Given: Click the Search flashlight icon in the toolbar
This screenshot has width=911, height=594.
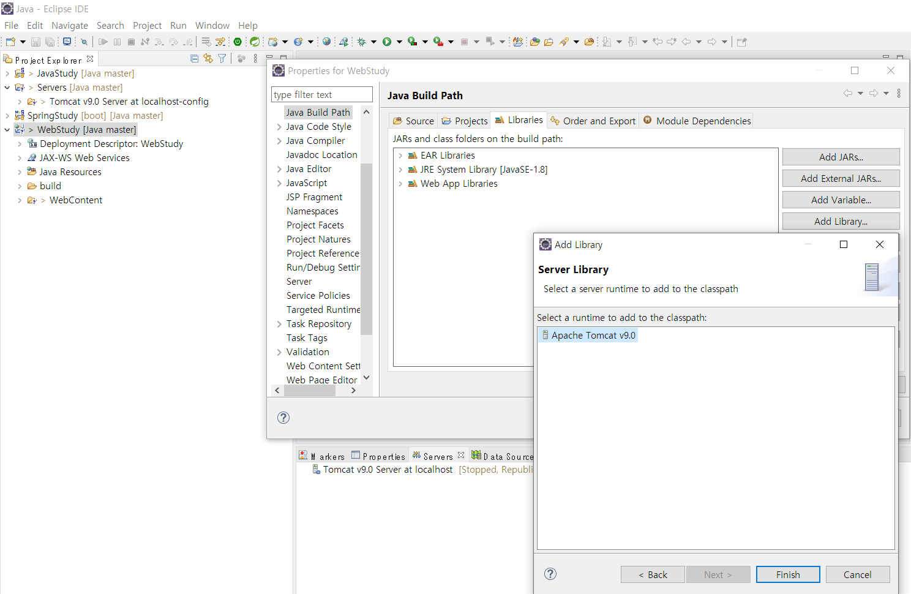Looking at the screenshot, I should (564, 42).
